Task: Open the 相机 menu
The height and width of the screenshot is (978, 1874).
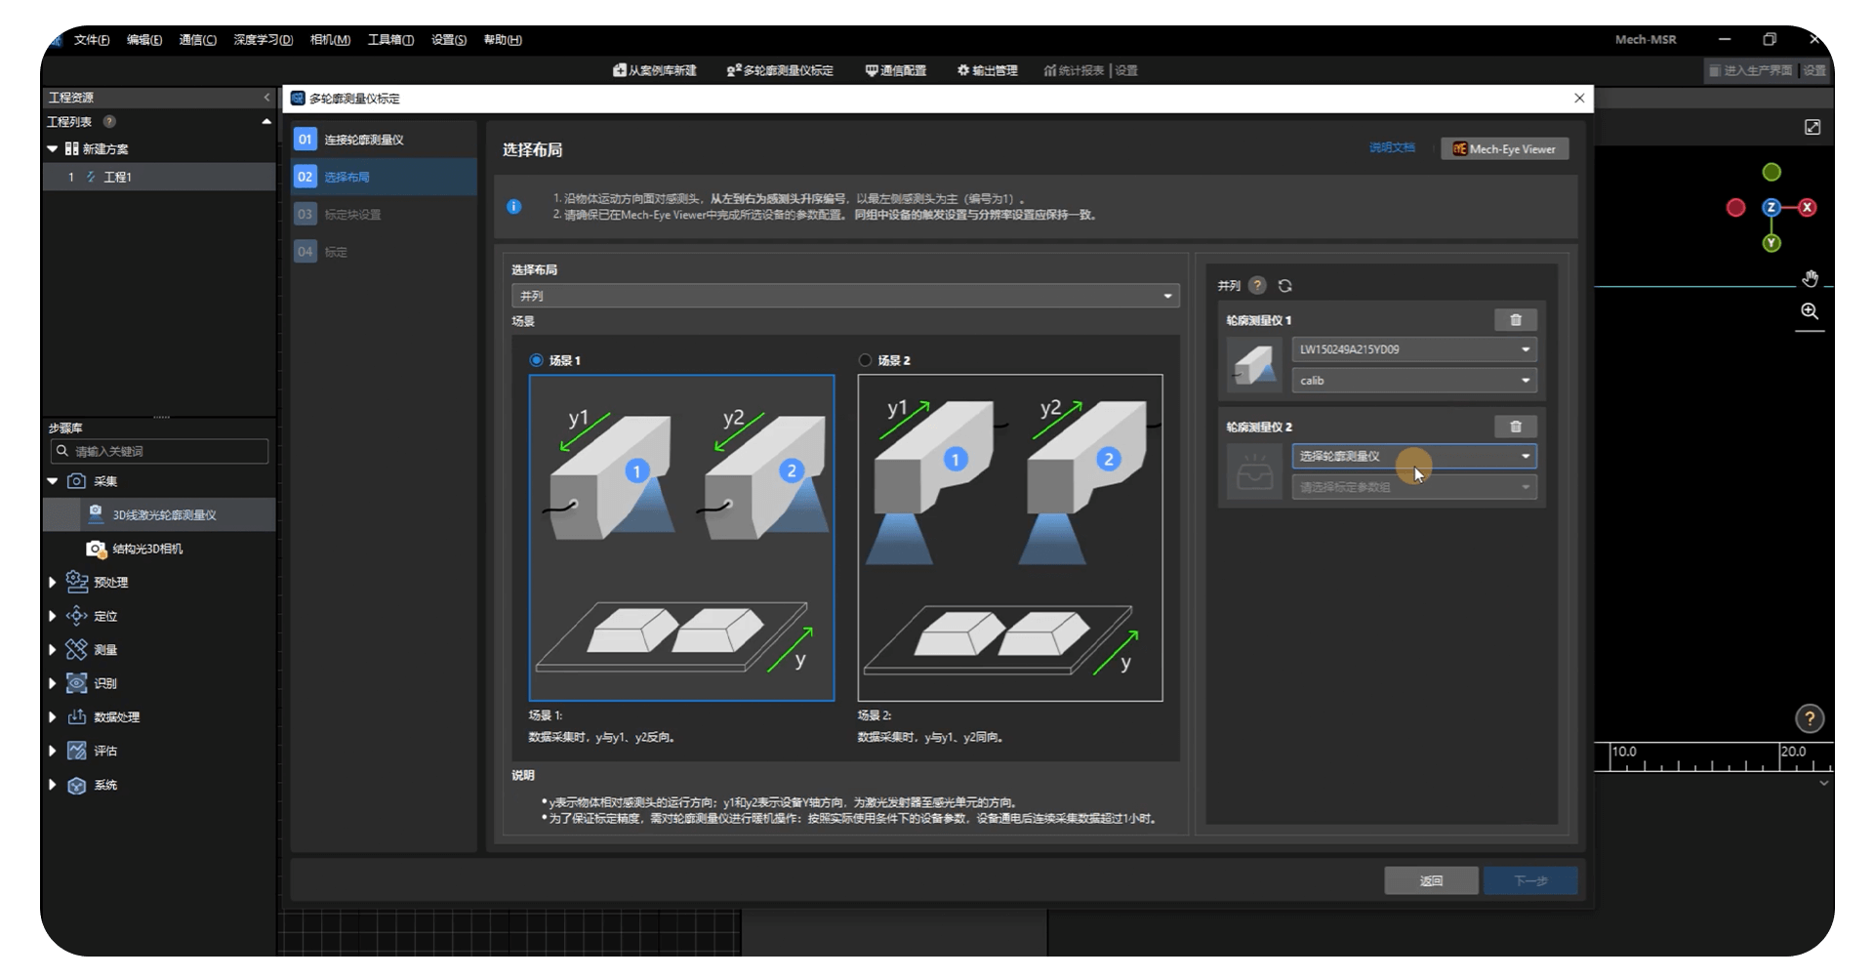Action: click(330, 40)
